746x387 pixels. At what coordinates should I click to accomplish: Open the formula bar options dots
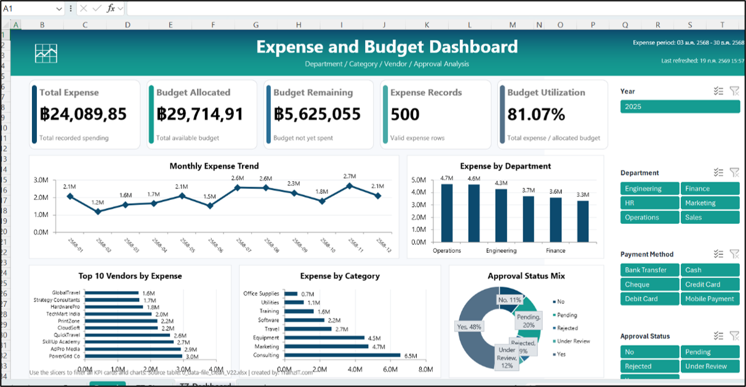71,9
